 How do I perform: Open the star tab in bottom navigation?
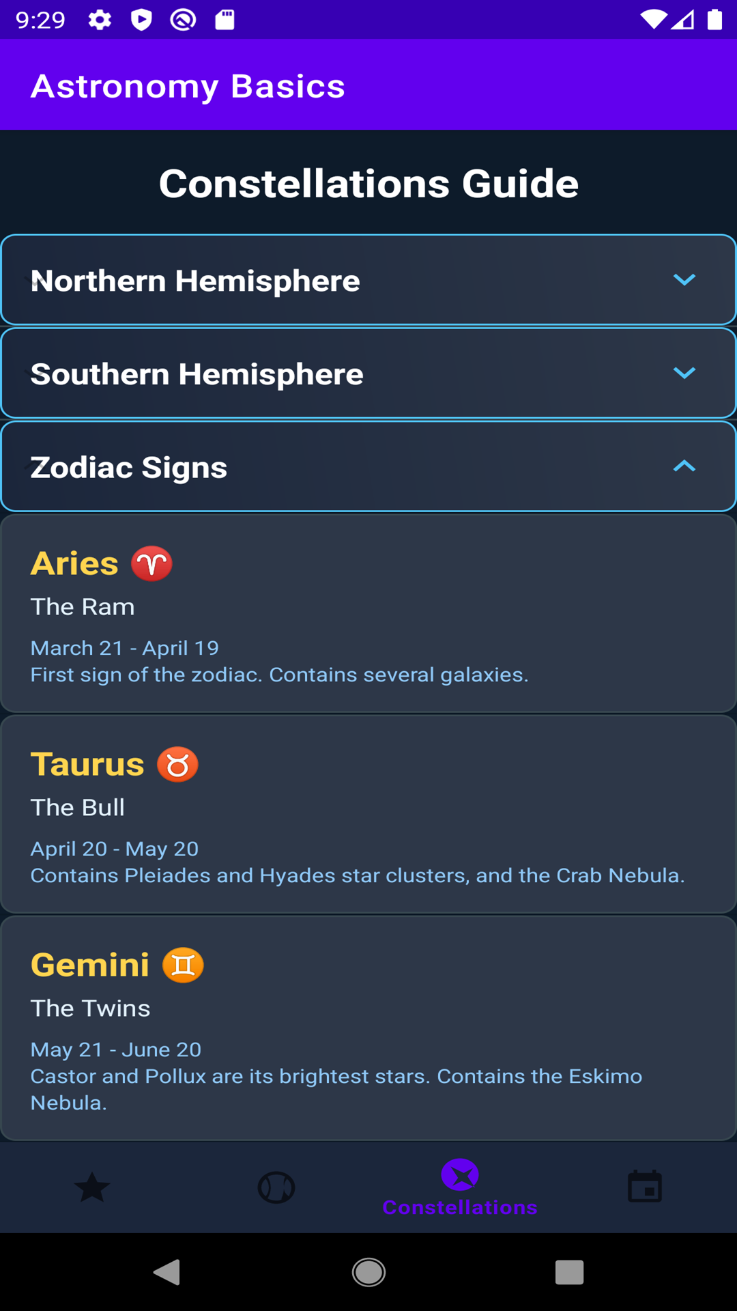92,1187
